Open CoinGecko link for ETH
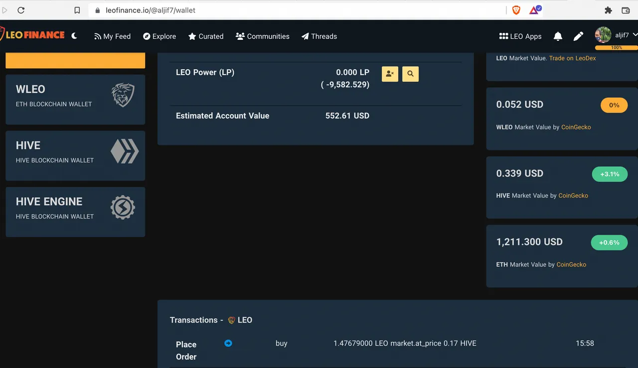 (571, 264)
